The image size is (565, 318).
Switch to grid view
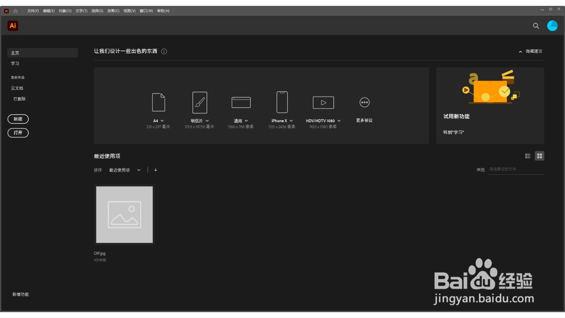click(540, 156)
